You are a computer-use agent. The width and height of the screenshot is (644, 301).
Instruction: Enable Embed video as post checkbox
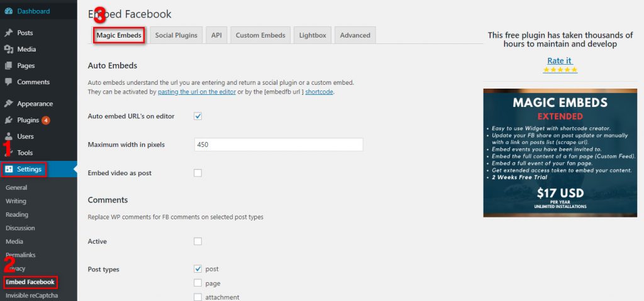click(x=198, y=173)
